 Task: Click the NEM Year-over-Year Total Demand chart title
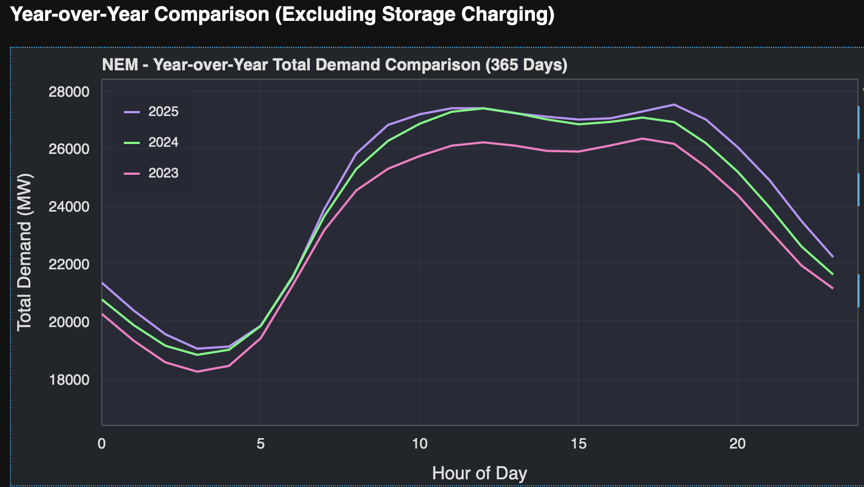[335, 65]
